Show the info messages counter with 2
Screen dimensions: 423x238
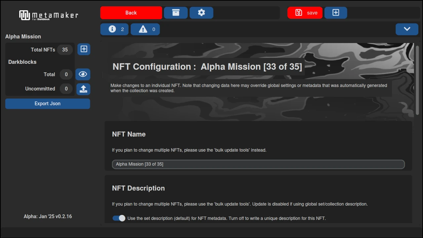tap(115, 29)
